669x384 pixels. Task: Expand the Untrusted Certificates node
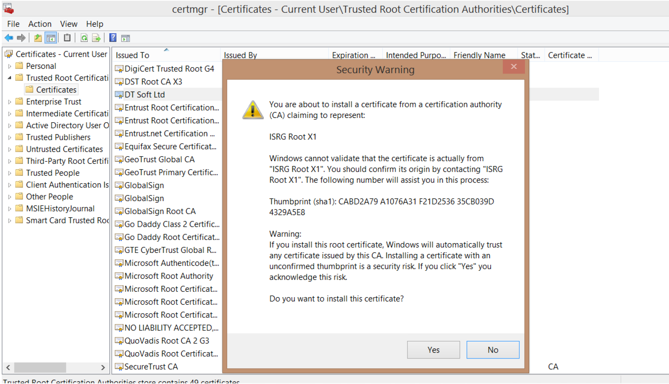point(10,149)
